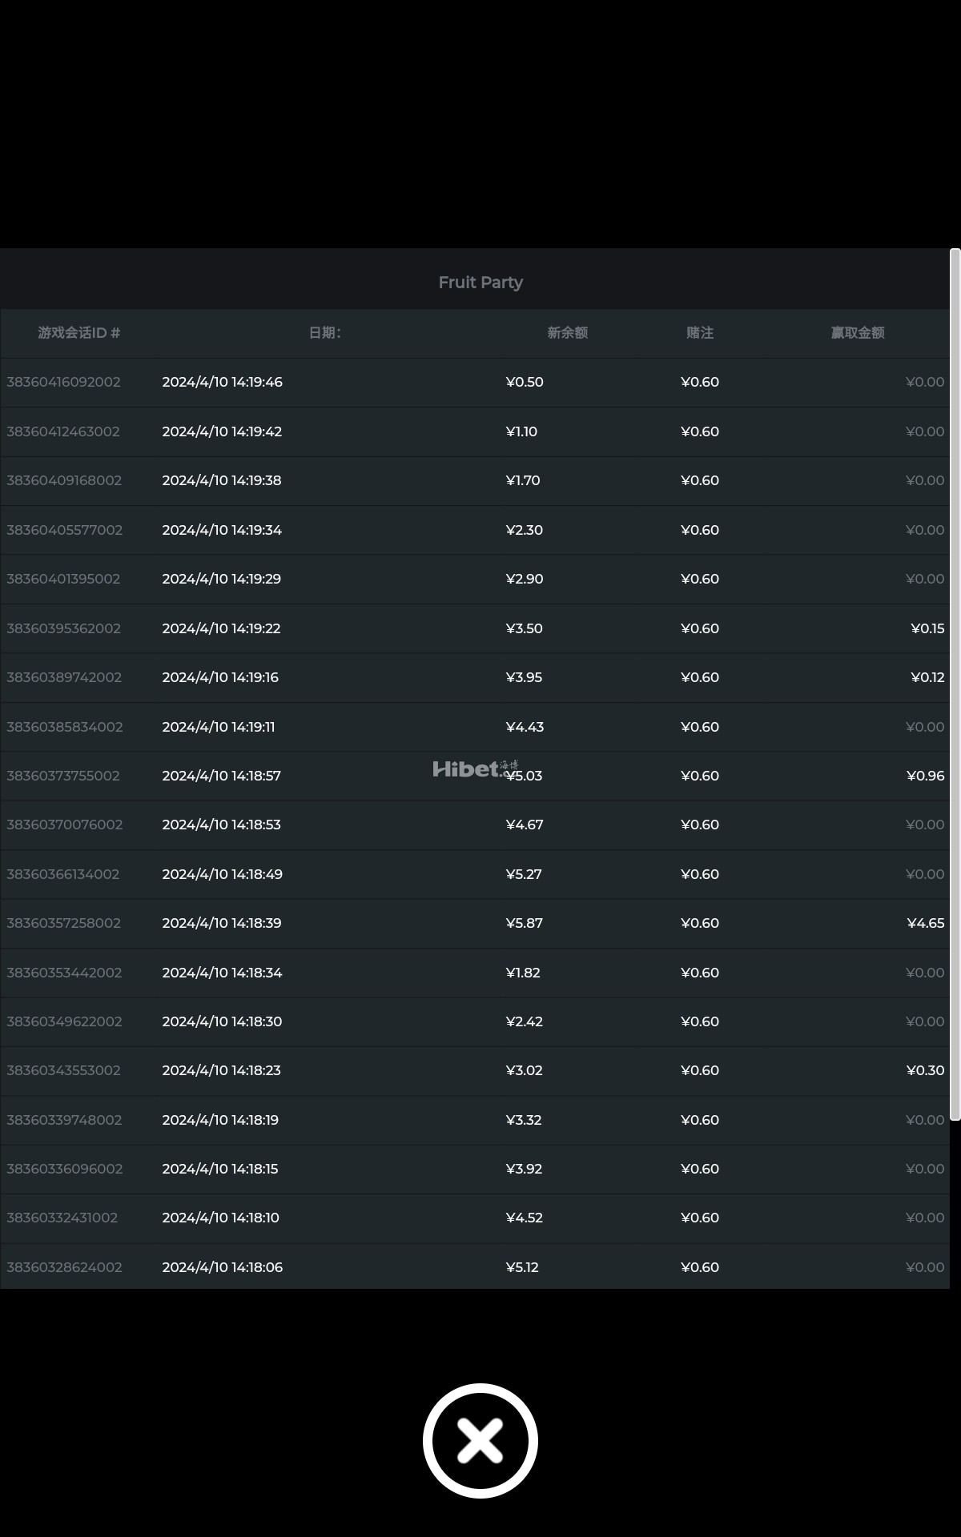The width and height of the screenshot is (961, 1537).
Task: Select session ID 38360389742002
Action: click(x=64, y=677)
